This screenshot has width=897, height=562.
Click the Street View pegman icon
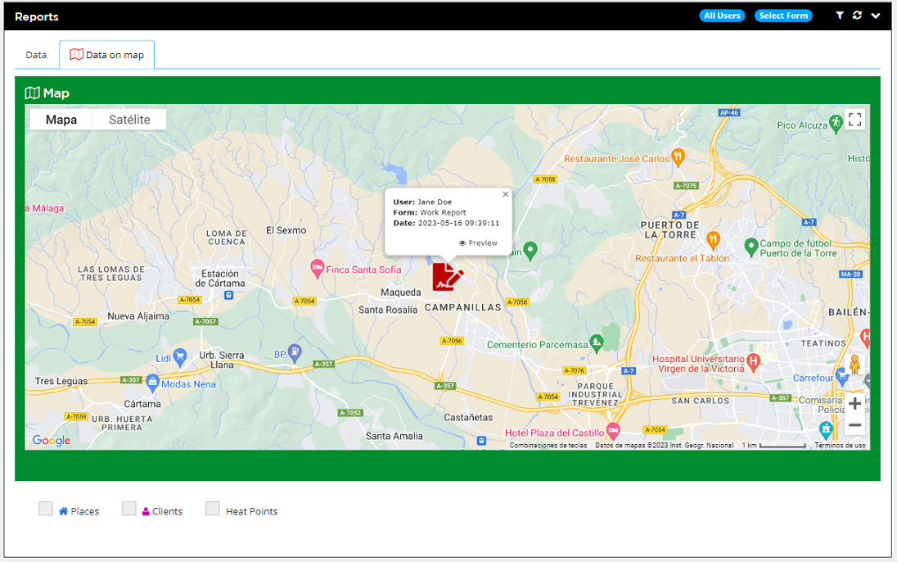coord(854,365)
